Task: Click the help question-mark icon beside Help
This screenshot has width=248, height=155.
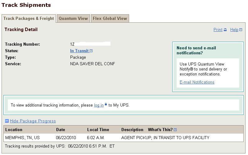Action: pos(241,30)
